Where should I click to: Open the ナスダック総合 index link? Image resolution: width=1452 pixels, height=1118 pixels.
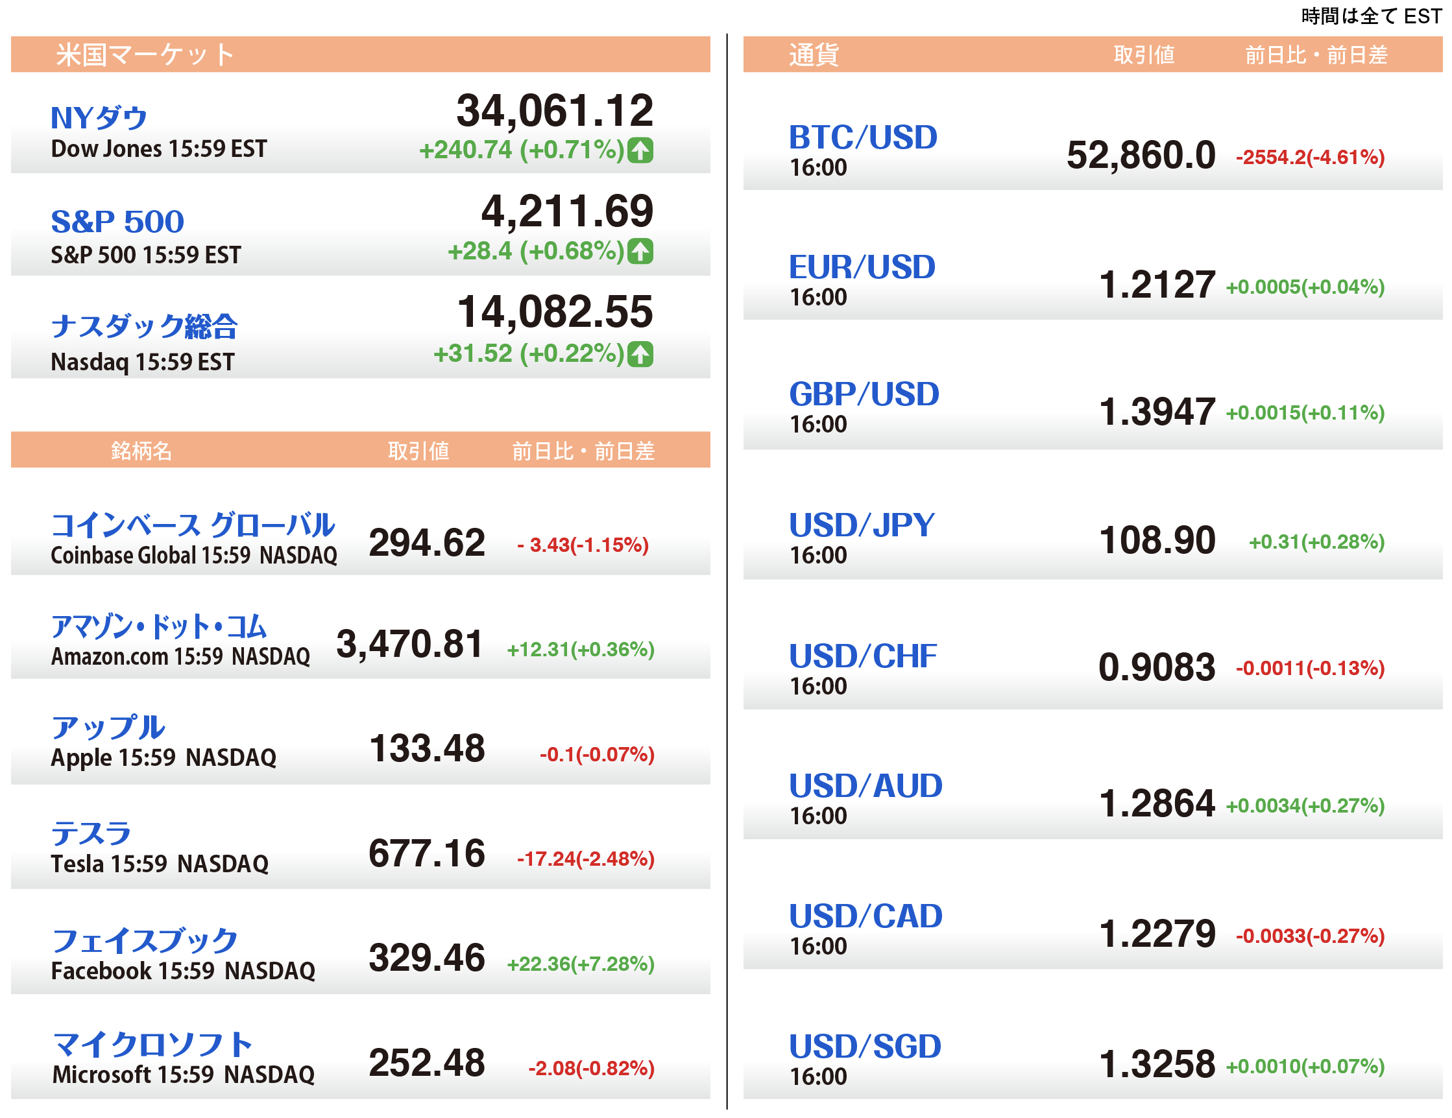coord(144,326)
